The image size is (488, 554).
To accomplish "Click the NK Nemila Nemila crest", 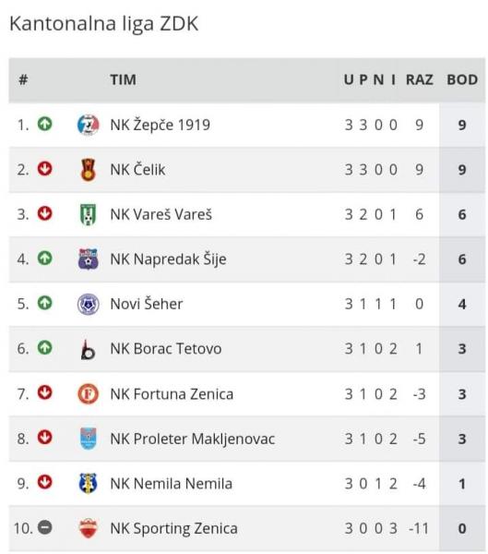I will 88,483.
